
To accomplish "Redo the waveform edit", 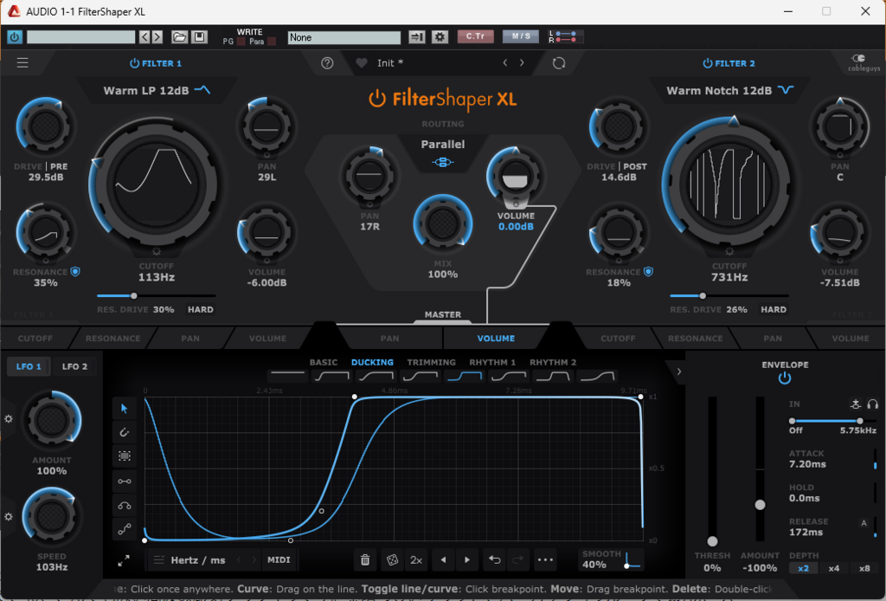I will 517,559.
